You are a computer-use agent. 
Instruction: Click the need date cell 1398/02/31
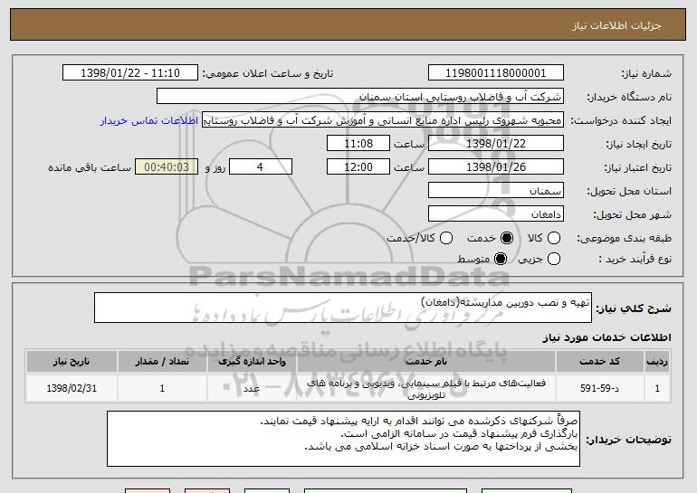pyautogui.click(x=72, y=388)
